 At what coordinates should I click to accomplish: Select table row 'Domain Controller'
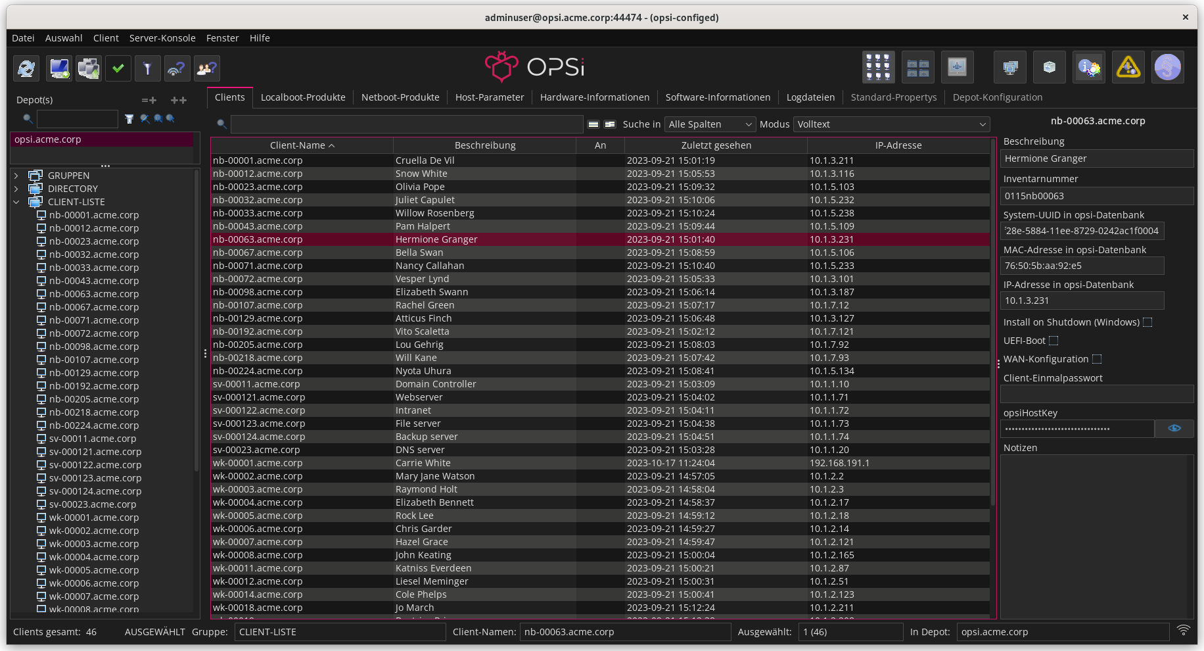pos(600,384)
